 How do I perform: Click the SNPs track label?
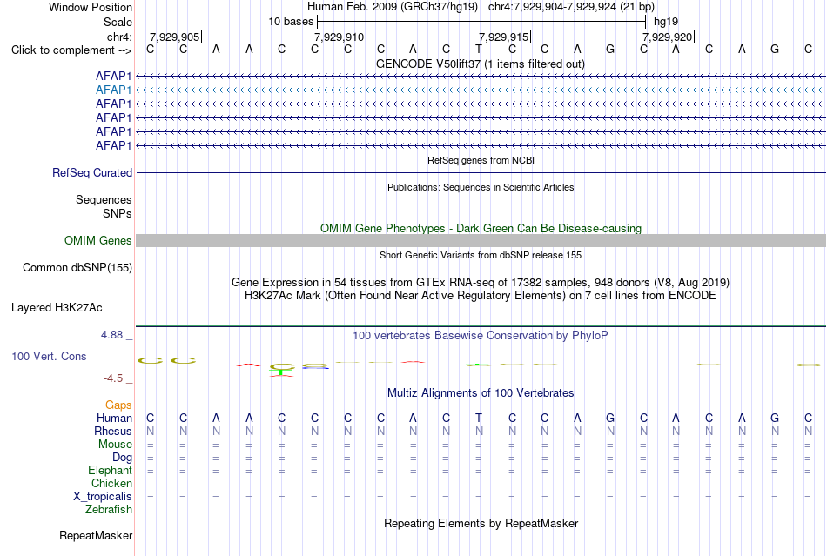pyautogui.click(x=118, y=213)
